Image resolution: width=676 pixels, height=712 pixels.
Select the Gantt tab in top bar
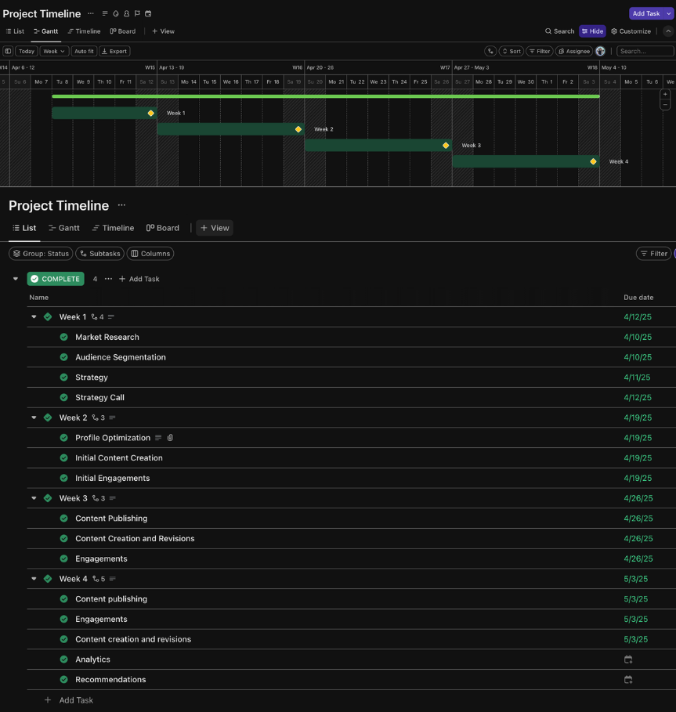[x=46, y=31]
